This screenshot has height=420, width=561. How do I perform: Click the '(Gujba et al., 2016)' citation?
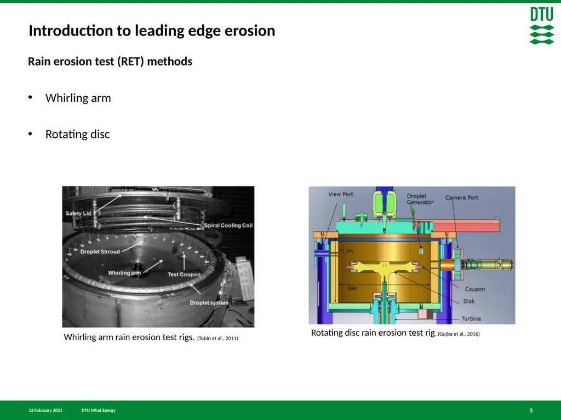459,334
